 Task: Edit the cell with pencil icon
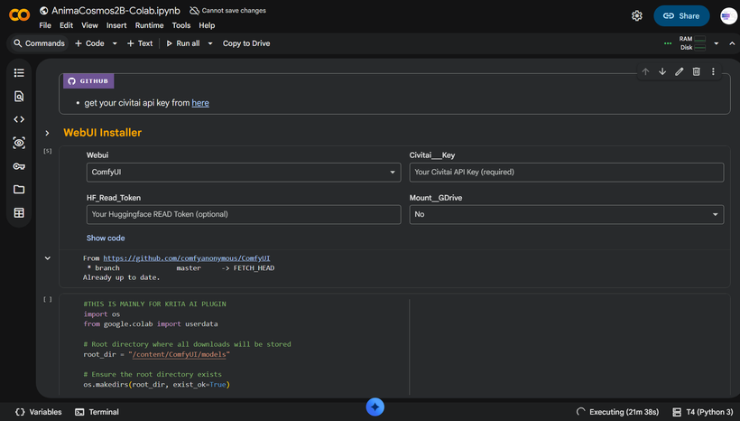coord(680,71)
